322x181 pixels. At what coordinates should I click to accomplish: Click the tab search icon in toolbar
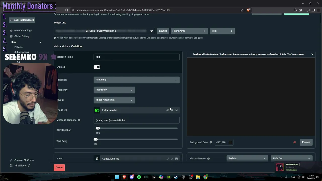tap(300, 10)
